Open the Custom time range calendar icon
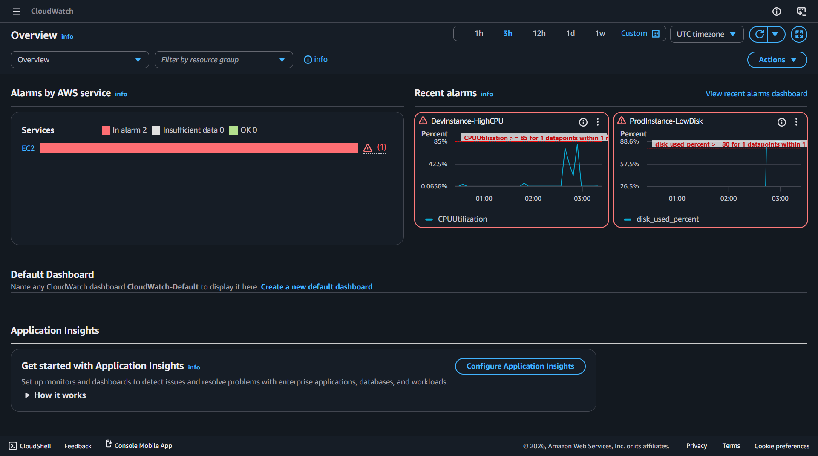The image size is (818, 456). 656,34
